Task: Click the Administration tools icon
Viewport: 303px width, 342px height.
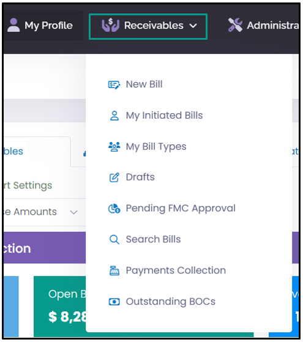Action: click(x=235, y=25)
